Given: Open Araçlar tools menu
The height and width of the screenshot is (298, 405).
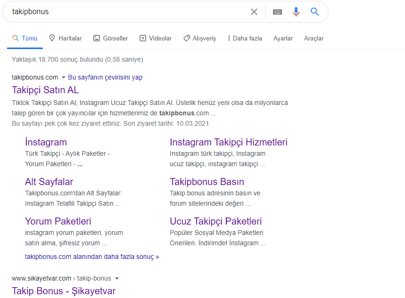Looking at the screenshot, I should coord(314,38).
